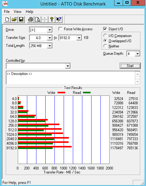This screenshot has width=146, height=186.
Task: Click the New document toolbar icon
Action: pyautogui.click(x=7, y=19)
